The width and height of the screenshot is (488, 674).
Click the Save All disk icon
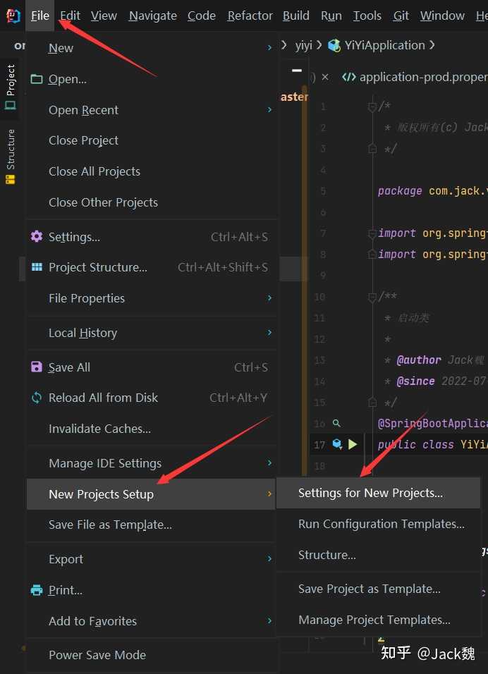pyautogui.click(x=37, y=367)
